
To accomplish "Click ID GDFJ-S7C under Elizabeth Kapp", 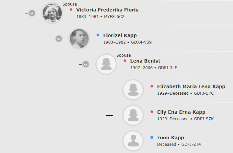I will coord(204,93).
